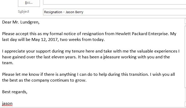Place cursor on 'grow.' in the body

click(x=81, y=81)
